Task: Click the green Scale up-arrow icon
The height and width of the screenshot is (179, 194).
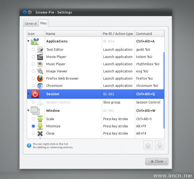Action: pos(40,119)
